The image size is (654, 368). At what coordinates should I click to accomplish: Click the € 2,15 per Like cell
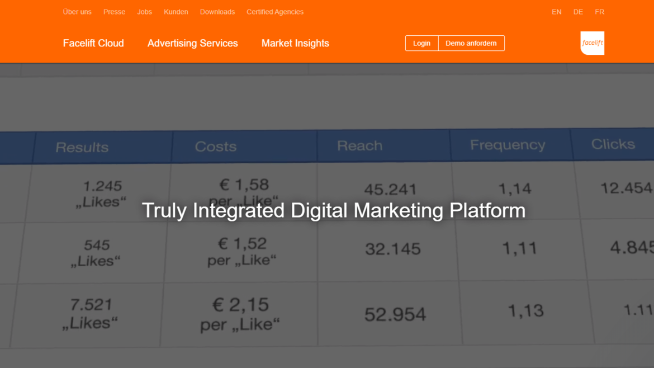240,314
